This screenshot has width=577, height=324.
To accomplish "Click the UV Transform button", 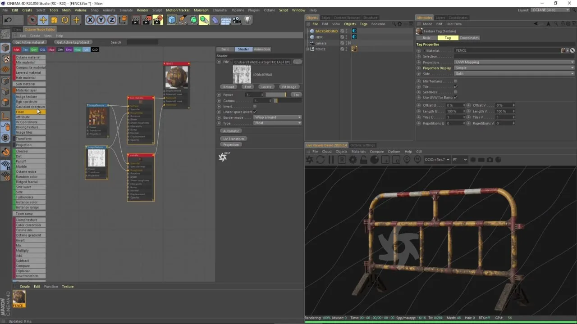I will 234,139.
